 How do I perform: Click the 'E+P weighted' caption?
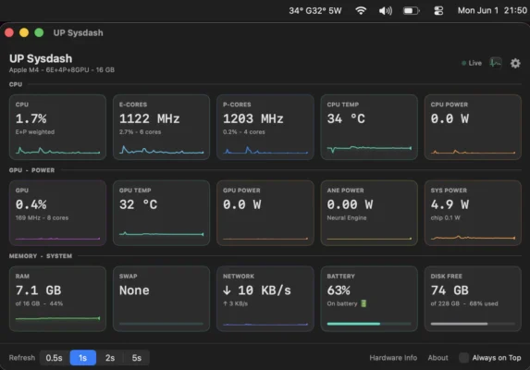click(35, 132)
